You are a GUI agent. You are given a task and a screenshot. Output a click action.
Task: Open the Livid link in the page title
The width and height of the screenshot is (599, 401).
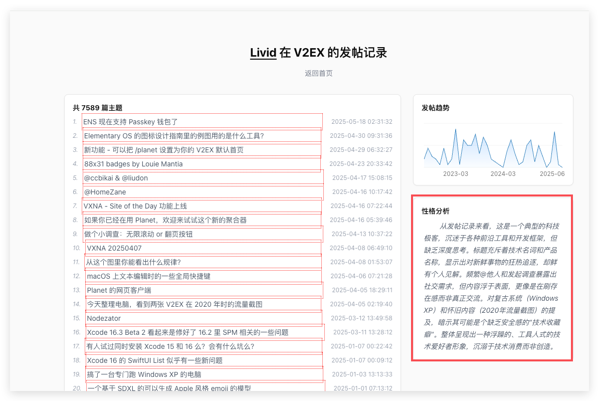point(263,53)
